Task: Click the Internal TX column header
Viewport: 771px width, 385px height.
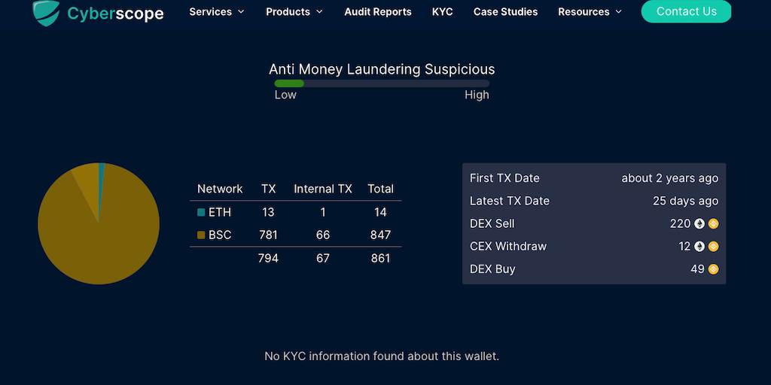Action: (323, 189)
